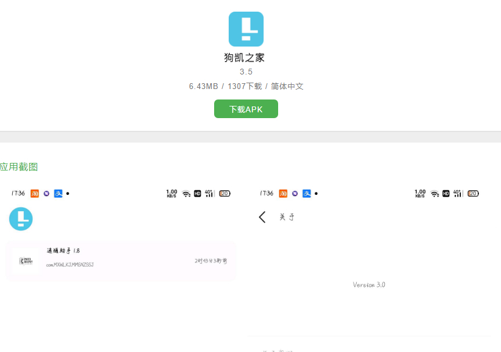Click the app title 狗凯之家
The width and height of the screenshot is (501, 352).
[244, 58]
